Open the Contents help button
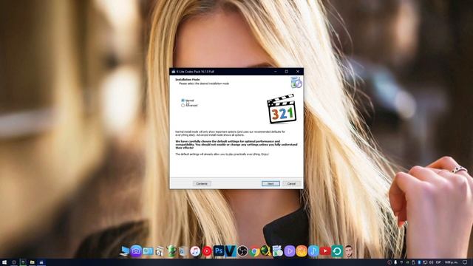This screenshot has width=473, height=266. point(202,183)
